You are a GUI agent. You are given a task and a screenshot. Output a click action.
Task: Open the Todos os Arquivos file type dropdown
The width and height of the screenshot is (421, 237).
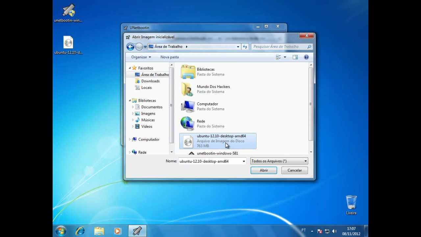click(279, 161)
